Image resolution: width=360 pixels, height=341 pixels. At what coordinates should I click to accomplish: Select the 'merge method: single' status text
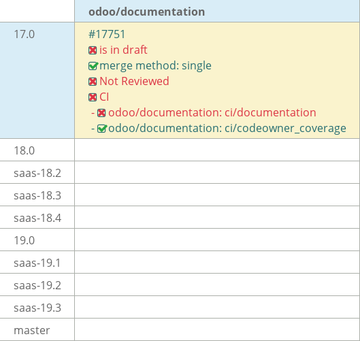click(155, 65)
